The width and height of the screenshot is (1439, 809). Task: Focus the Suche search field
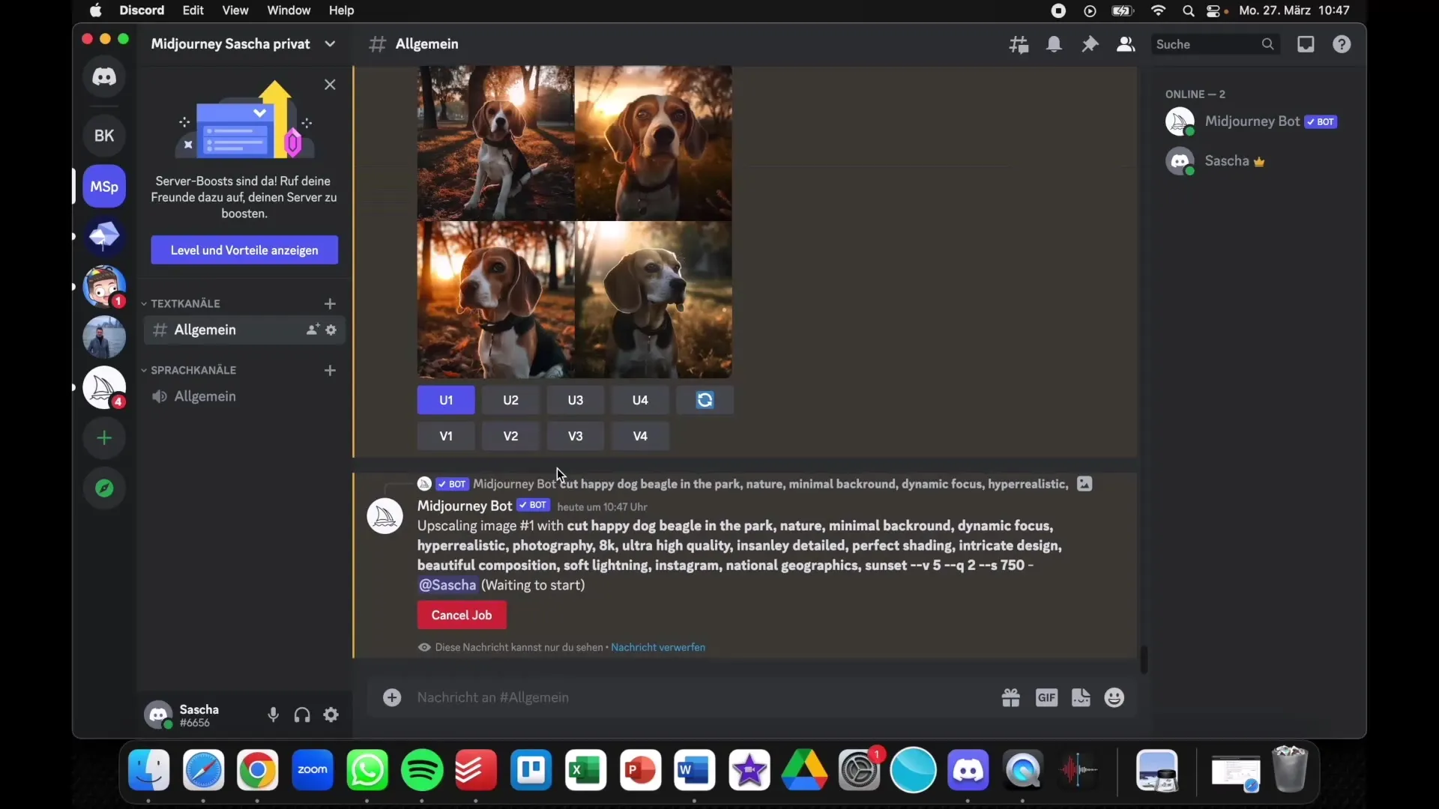[1216, 44]
